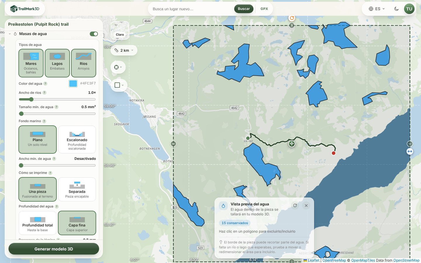Click the Buscar search button
The height and width of the screenshot is (263, 421).
pos(244,9)
